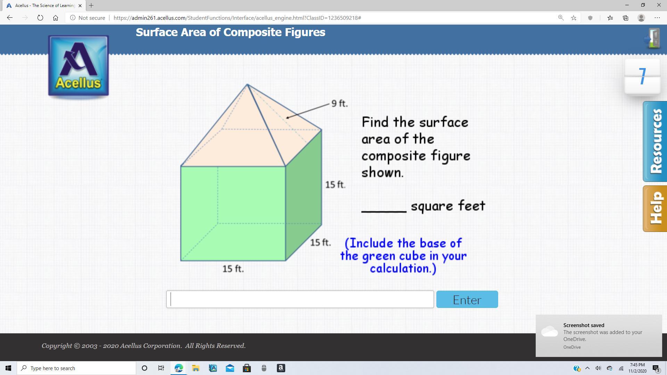The width and height of the screenshot is (667, 375).
Task: Refresh the browser page
Action: click(x=40, y=18)
